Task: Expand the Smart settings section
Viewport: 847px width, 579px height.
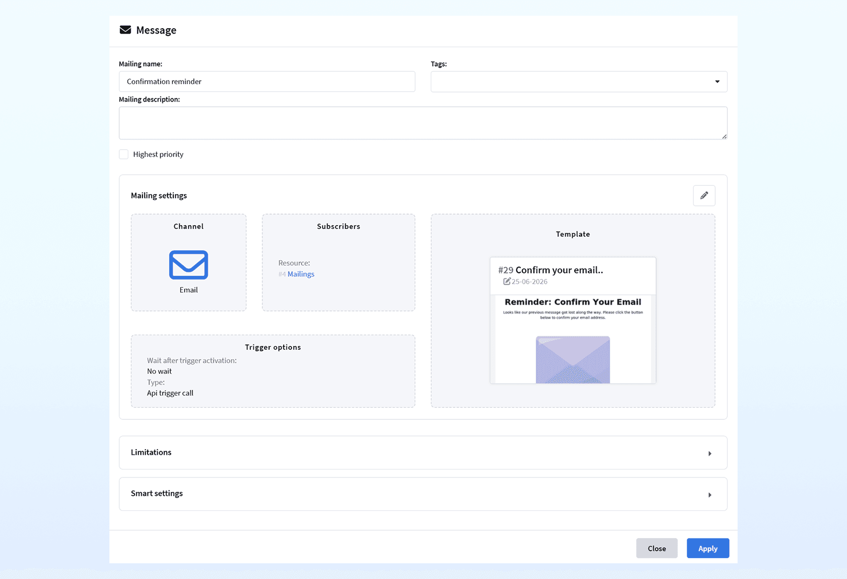Action: click(x=423, y=494)
